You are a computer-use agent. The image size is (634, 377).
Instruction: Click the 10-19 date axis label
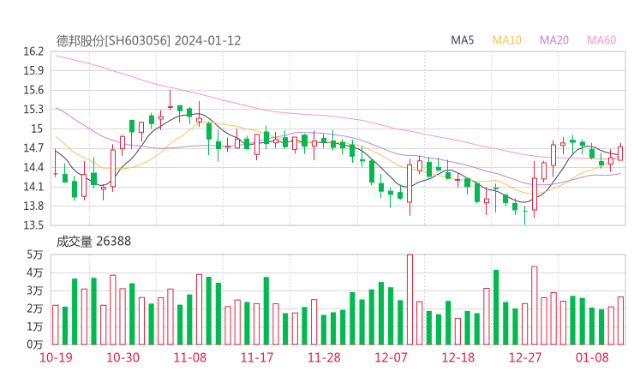56,357
